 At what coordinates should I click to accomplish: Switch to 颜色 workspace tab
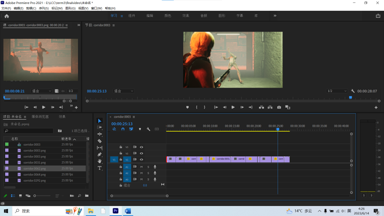[x=168, y=16]
